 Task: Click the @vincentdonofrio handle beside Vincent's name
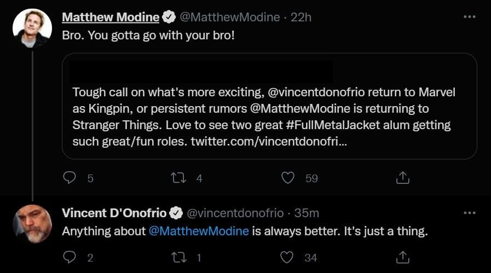coord(236,213)
